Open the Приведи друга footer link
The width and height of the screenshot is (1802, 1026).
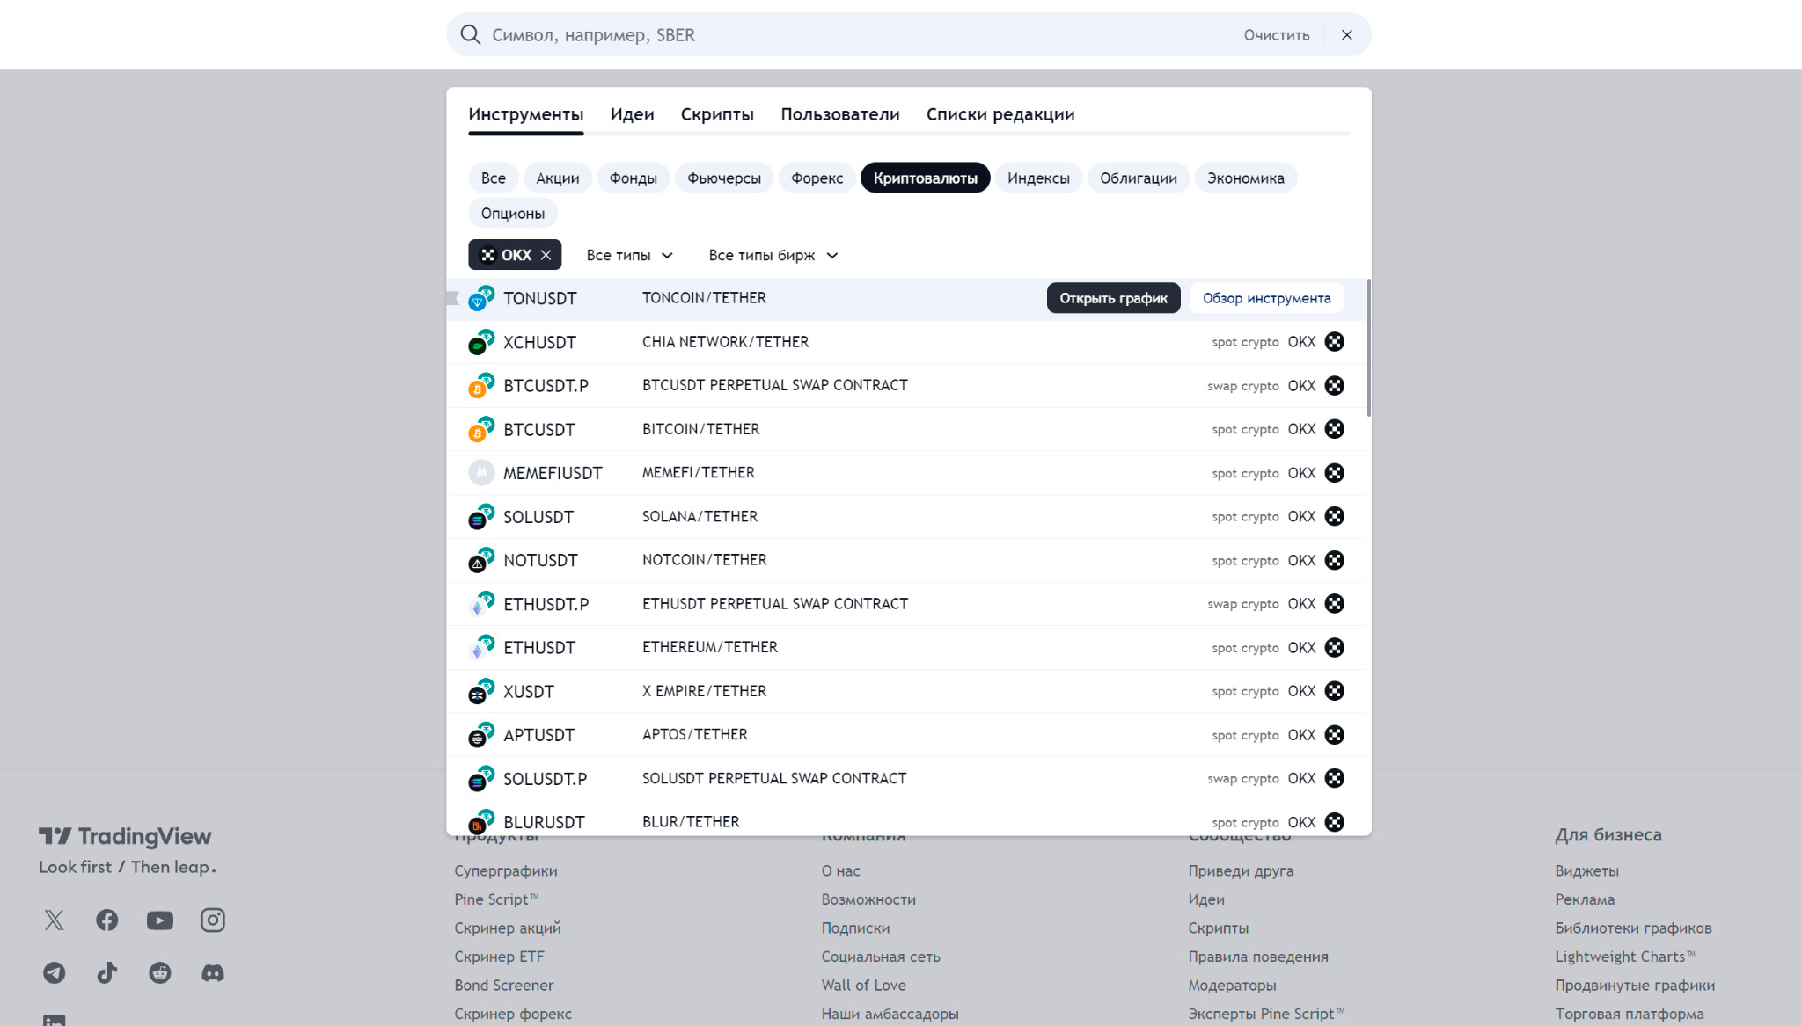(1241, 871)
